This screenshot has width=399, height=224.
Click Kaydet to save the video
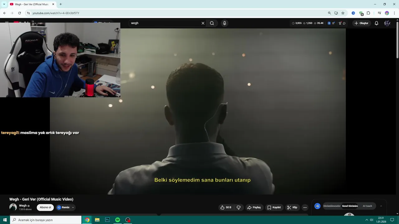274,208
